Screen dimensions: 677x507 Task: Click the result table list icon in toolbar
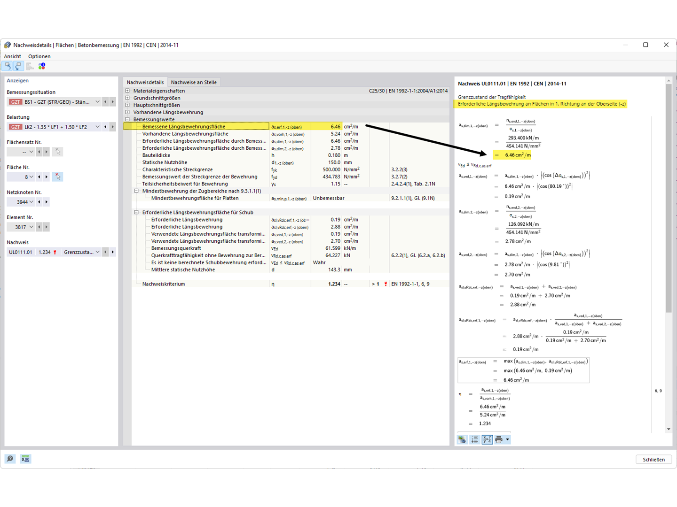point(30,66)
